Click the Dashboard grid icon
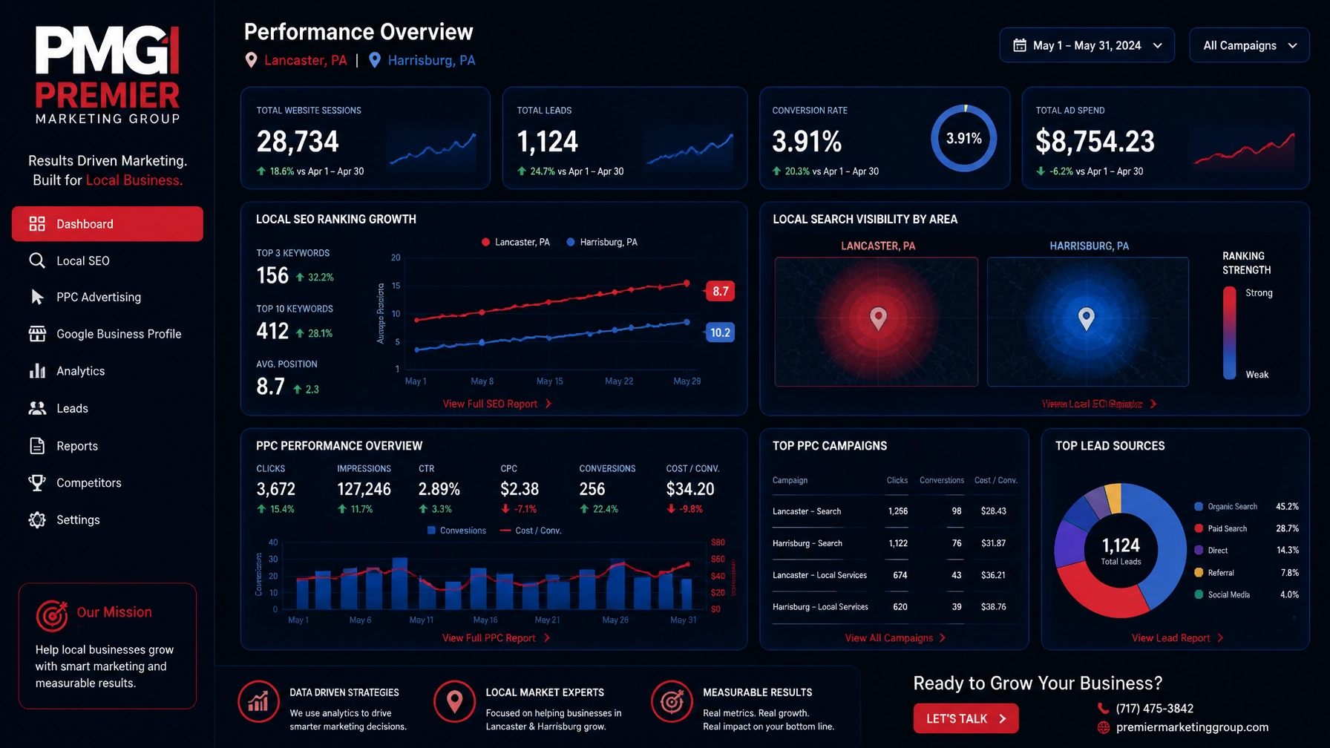Viewport: 1330px width, 748px height. point(37,224)
